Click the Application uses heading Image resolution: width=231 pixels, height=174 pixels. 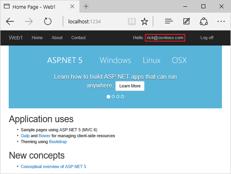coord(41,119)
